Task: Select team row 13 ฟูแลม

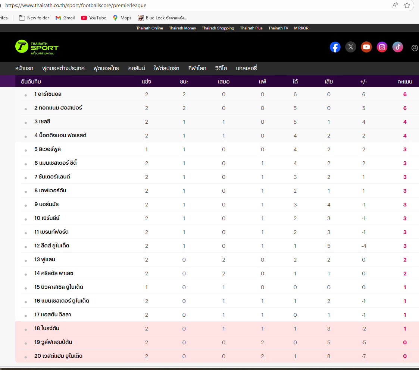Action: 217,260
